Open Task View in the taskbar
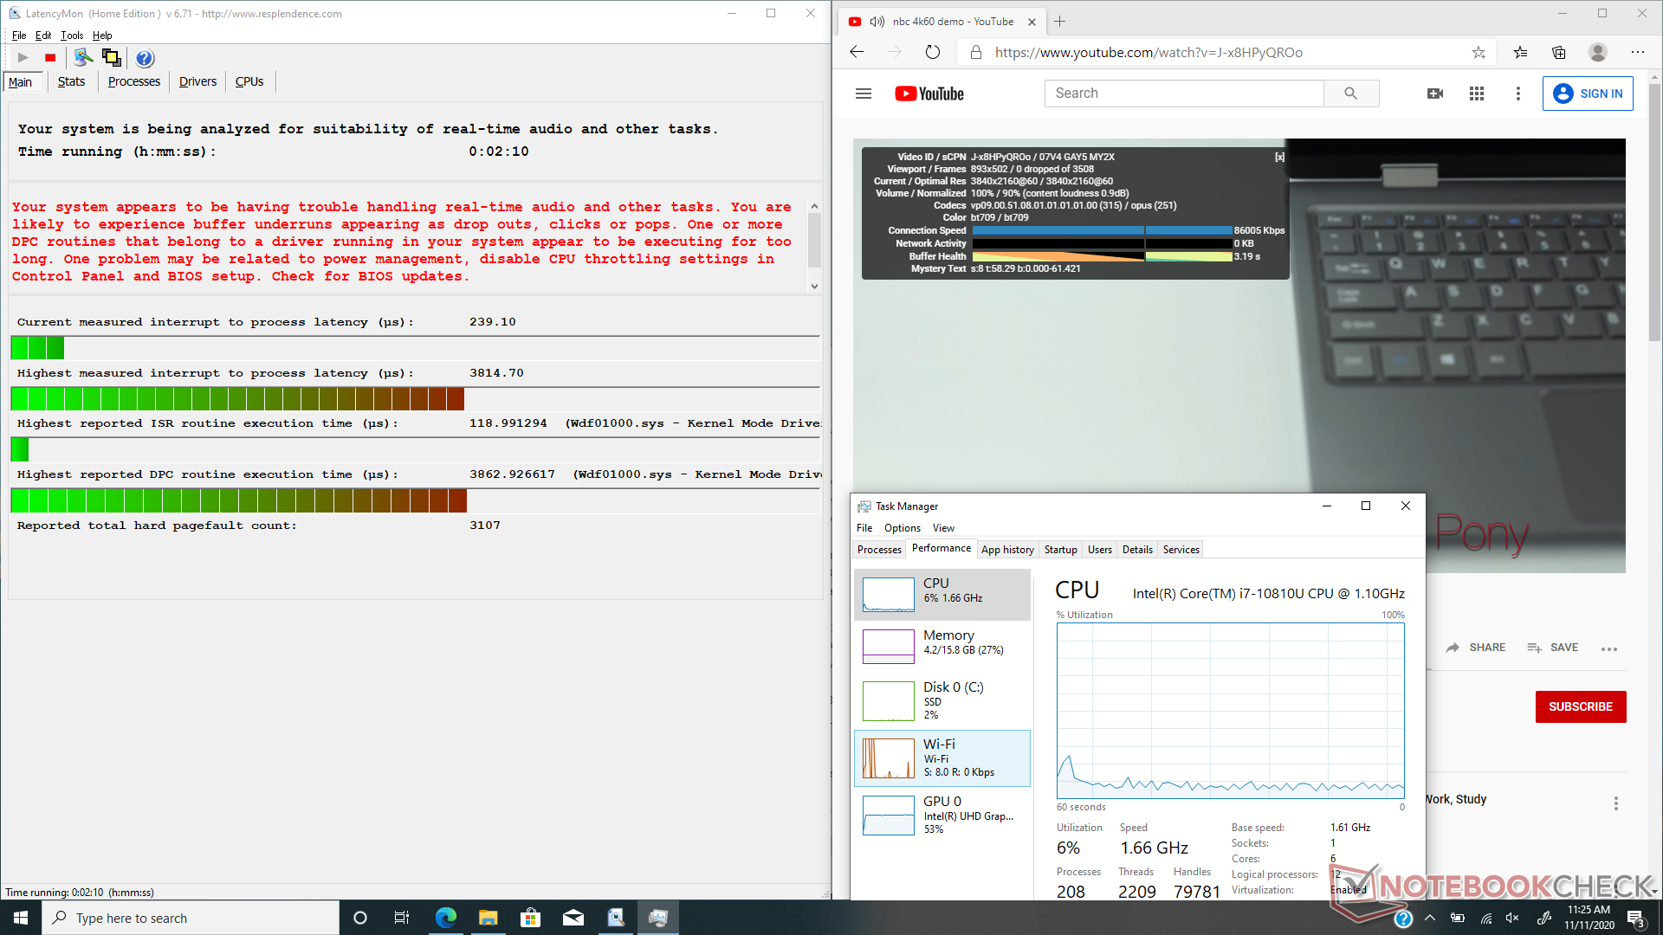The height and width of the screenshot is (935, 1663). pos(401,918)
